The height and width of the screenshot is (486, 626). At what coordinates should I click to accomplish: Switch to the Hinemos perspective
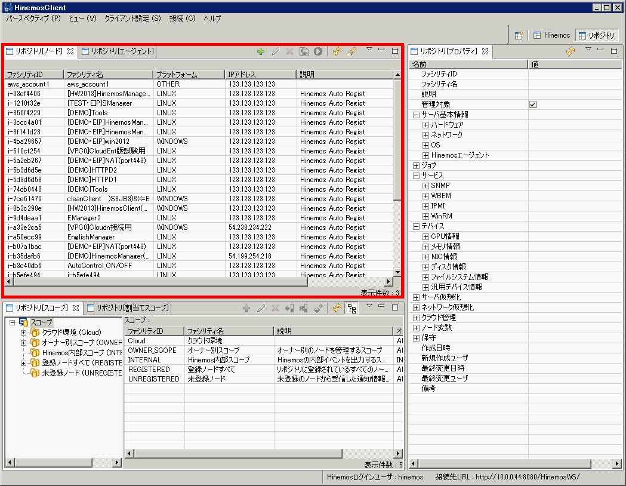pos(551,36)
